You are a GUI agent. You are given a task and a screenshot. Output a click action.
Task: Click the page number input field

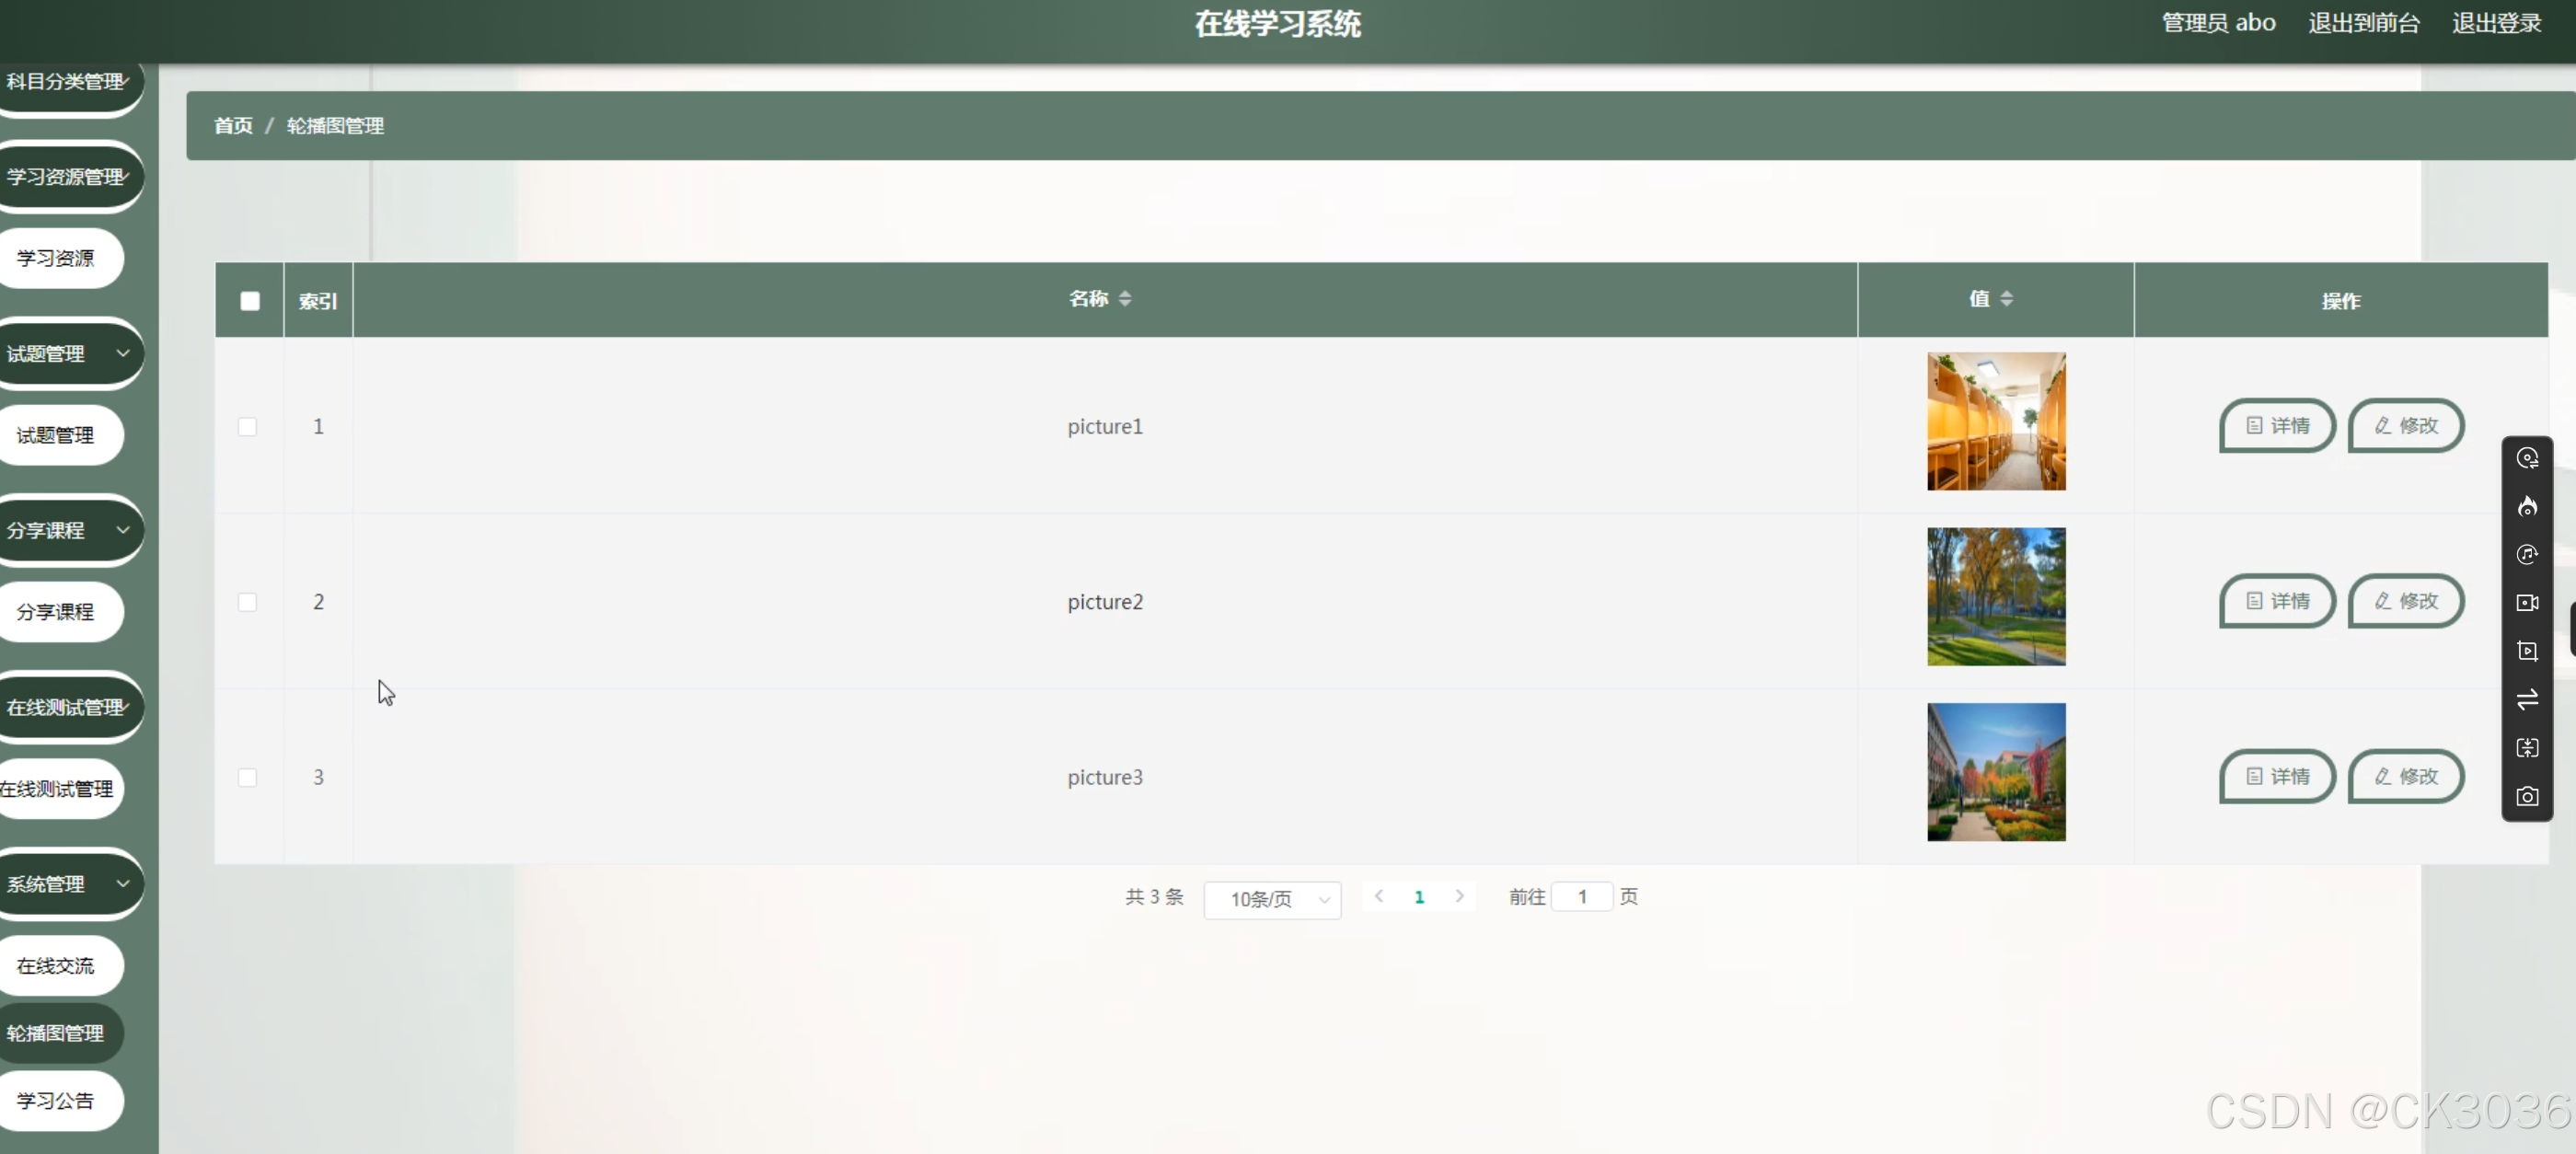coord(1581,896)
